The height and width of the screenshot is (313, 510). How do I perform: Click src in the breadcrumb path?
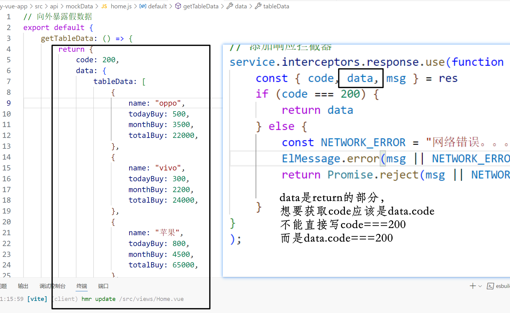(38, 6)
